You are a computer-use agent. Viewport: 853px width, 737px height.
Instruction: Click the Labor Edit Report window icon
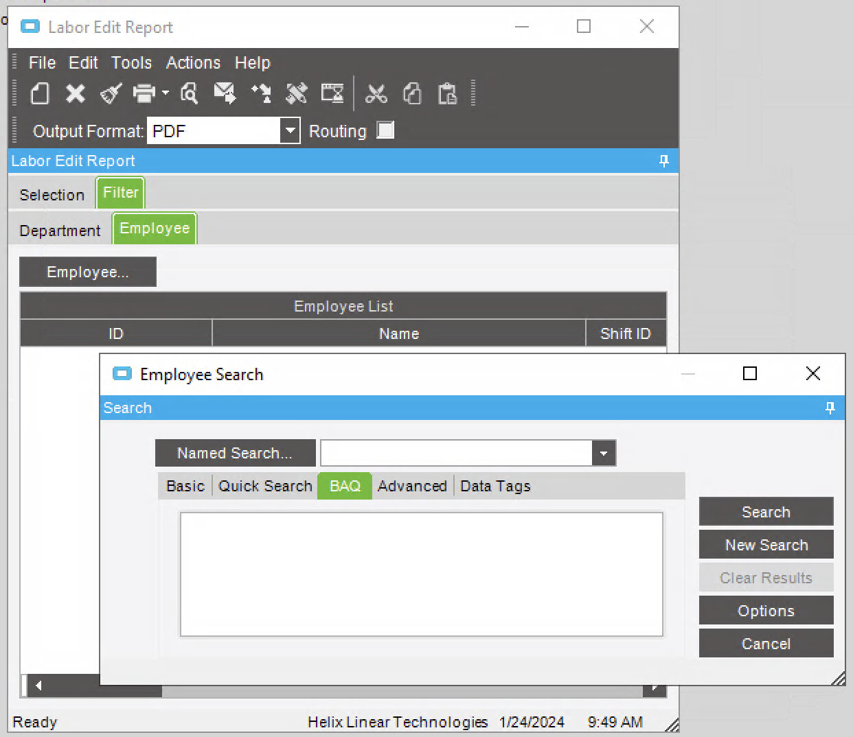[30, 27]
